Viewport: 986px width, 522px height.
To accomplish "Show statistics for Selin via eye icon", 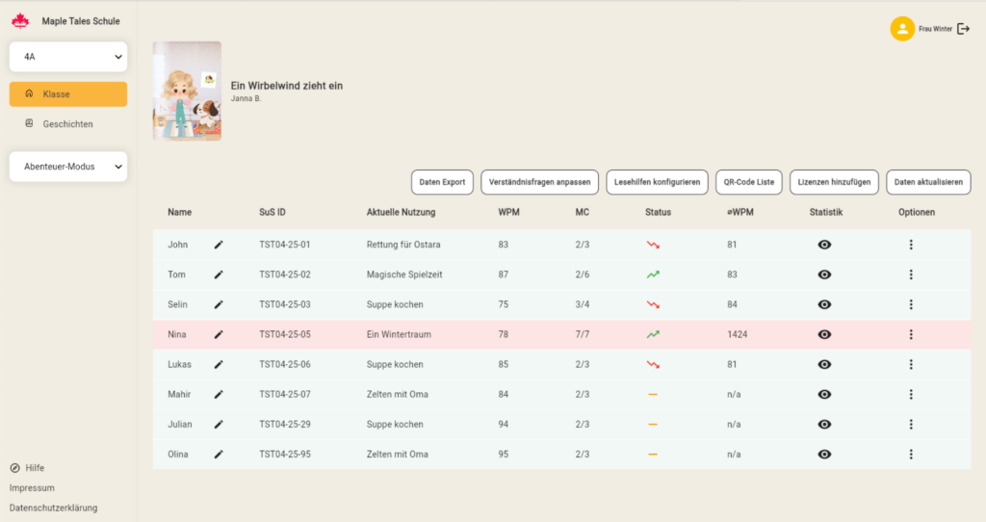I will click(824, 304).
